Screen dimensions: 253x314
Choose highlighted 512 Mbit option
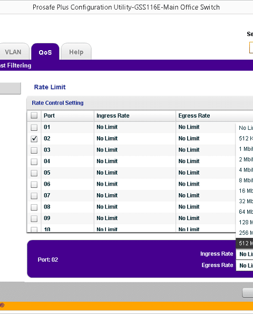pyautogui.click(x=245, y=243)
